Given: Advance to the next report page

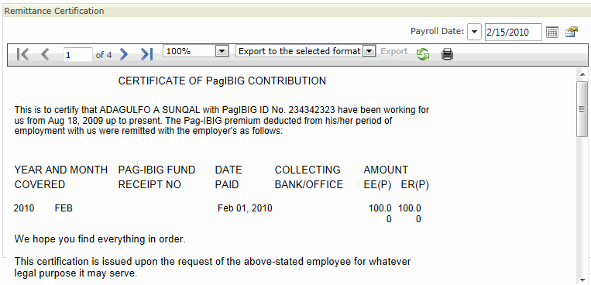Looking at the screenshot, I should (124, 54).
